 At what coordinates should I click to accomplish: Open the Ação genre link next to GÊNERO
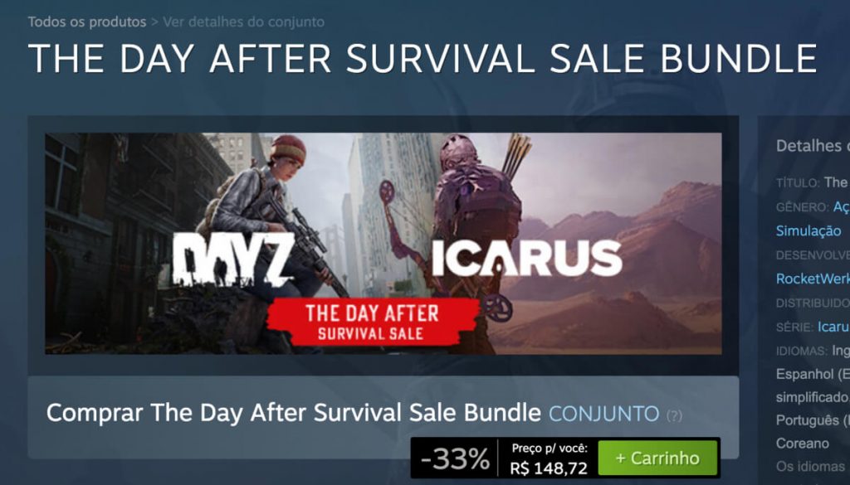point(842,206)
